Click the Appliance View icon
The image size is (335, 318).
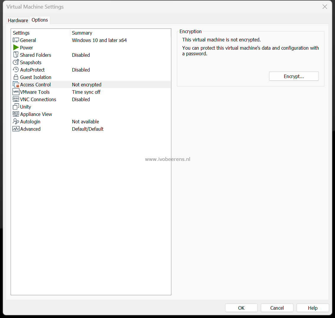(x=16, y=114)
